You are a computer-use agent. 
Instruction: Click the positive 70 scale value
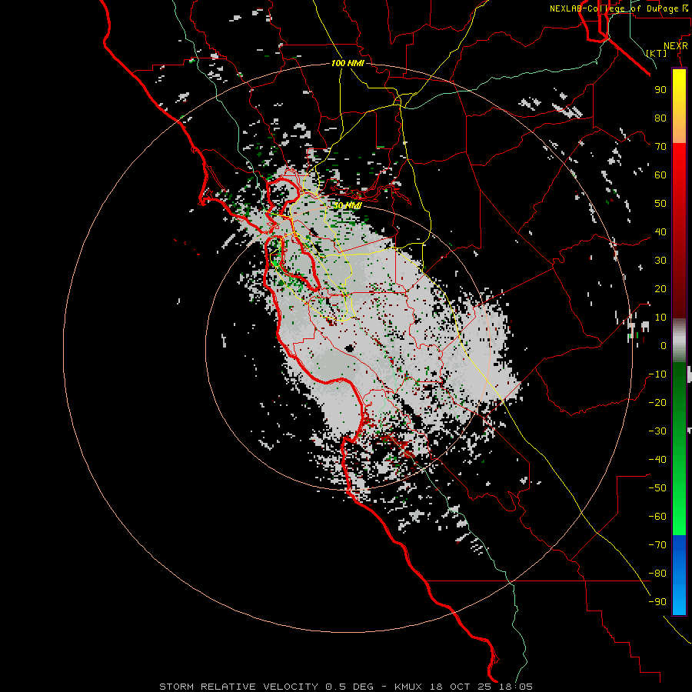(x=660, y=147)
